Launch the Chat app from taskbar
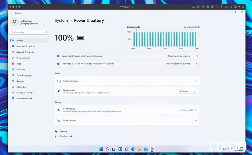The height and width of the screenshot is (155, 252). [127, 149]
